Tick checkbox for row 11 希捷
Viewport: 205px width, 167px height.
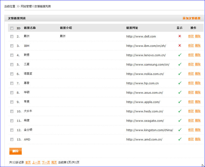tap(12, 121)
